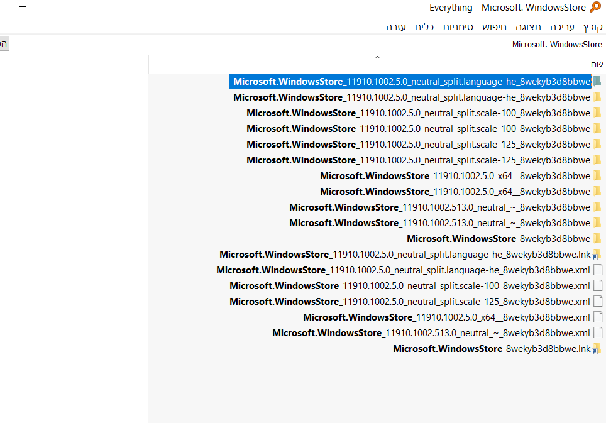Open the עריכה (Edit) menu
The image size is (606, 423).
[x=562, y=27]
